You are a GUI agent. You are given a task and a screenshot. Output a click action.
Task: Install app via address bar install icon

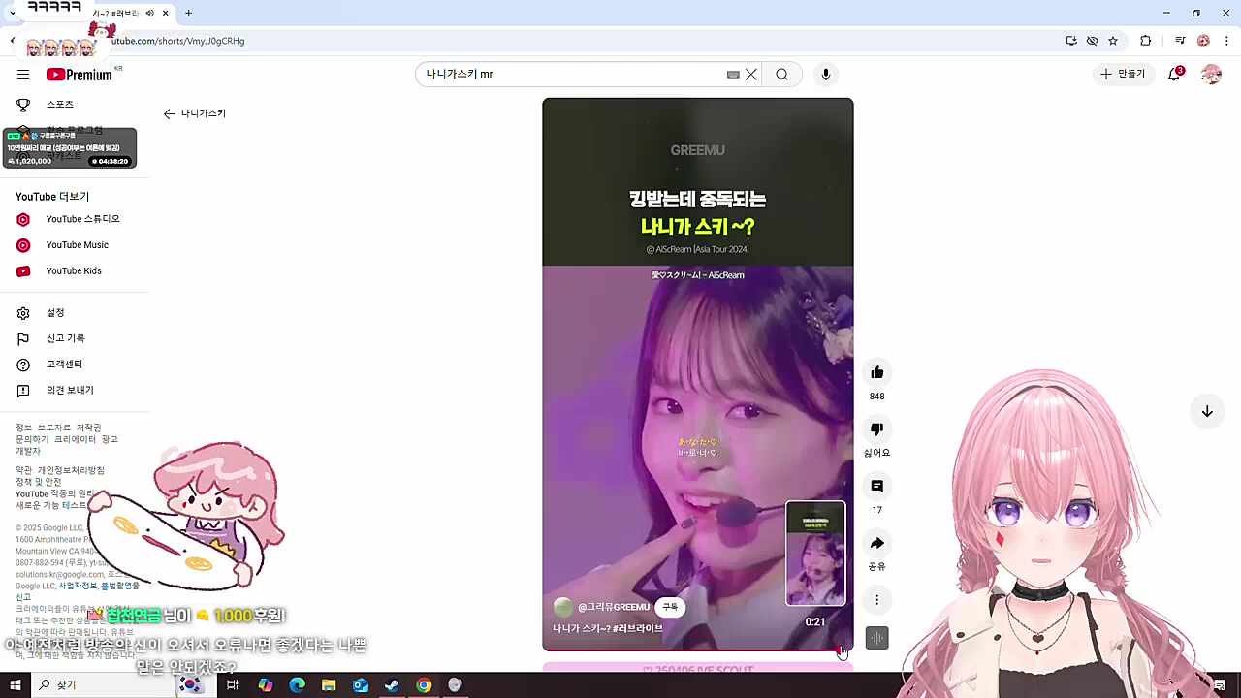click(1071, 41)
